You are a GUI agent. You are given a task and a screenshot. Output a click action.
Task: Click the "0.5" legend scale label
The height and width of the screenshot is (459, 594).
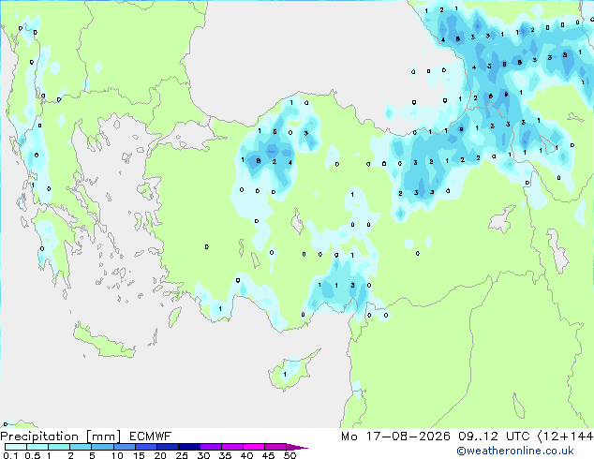click(33, 455)
